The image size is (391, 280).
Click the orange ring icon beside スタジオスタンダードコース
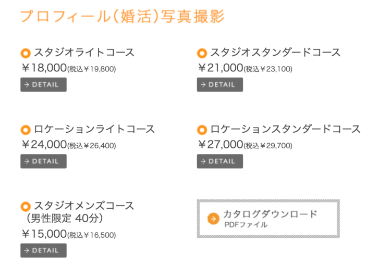coord(202,53)
